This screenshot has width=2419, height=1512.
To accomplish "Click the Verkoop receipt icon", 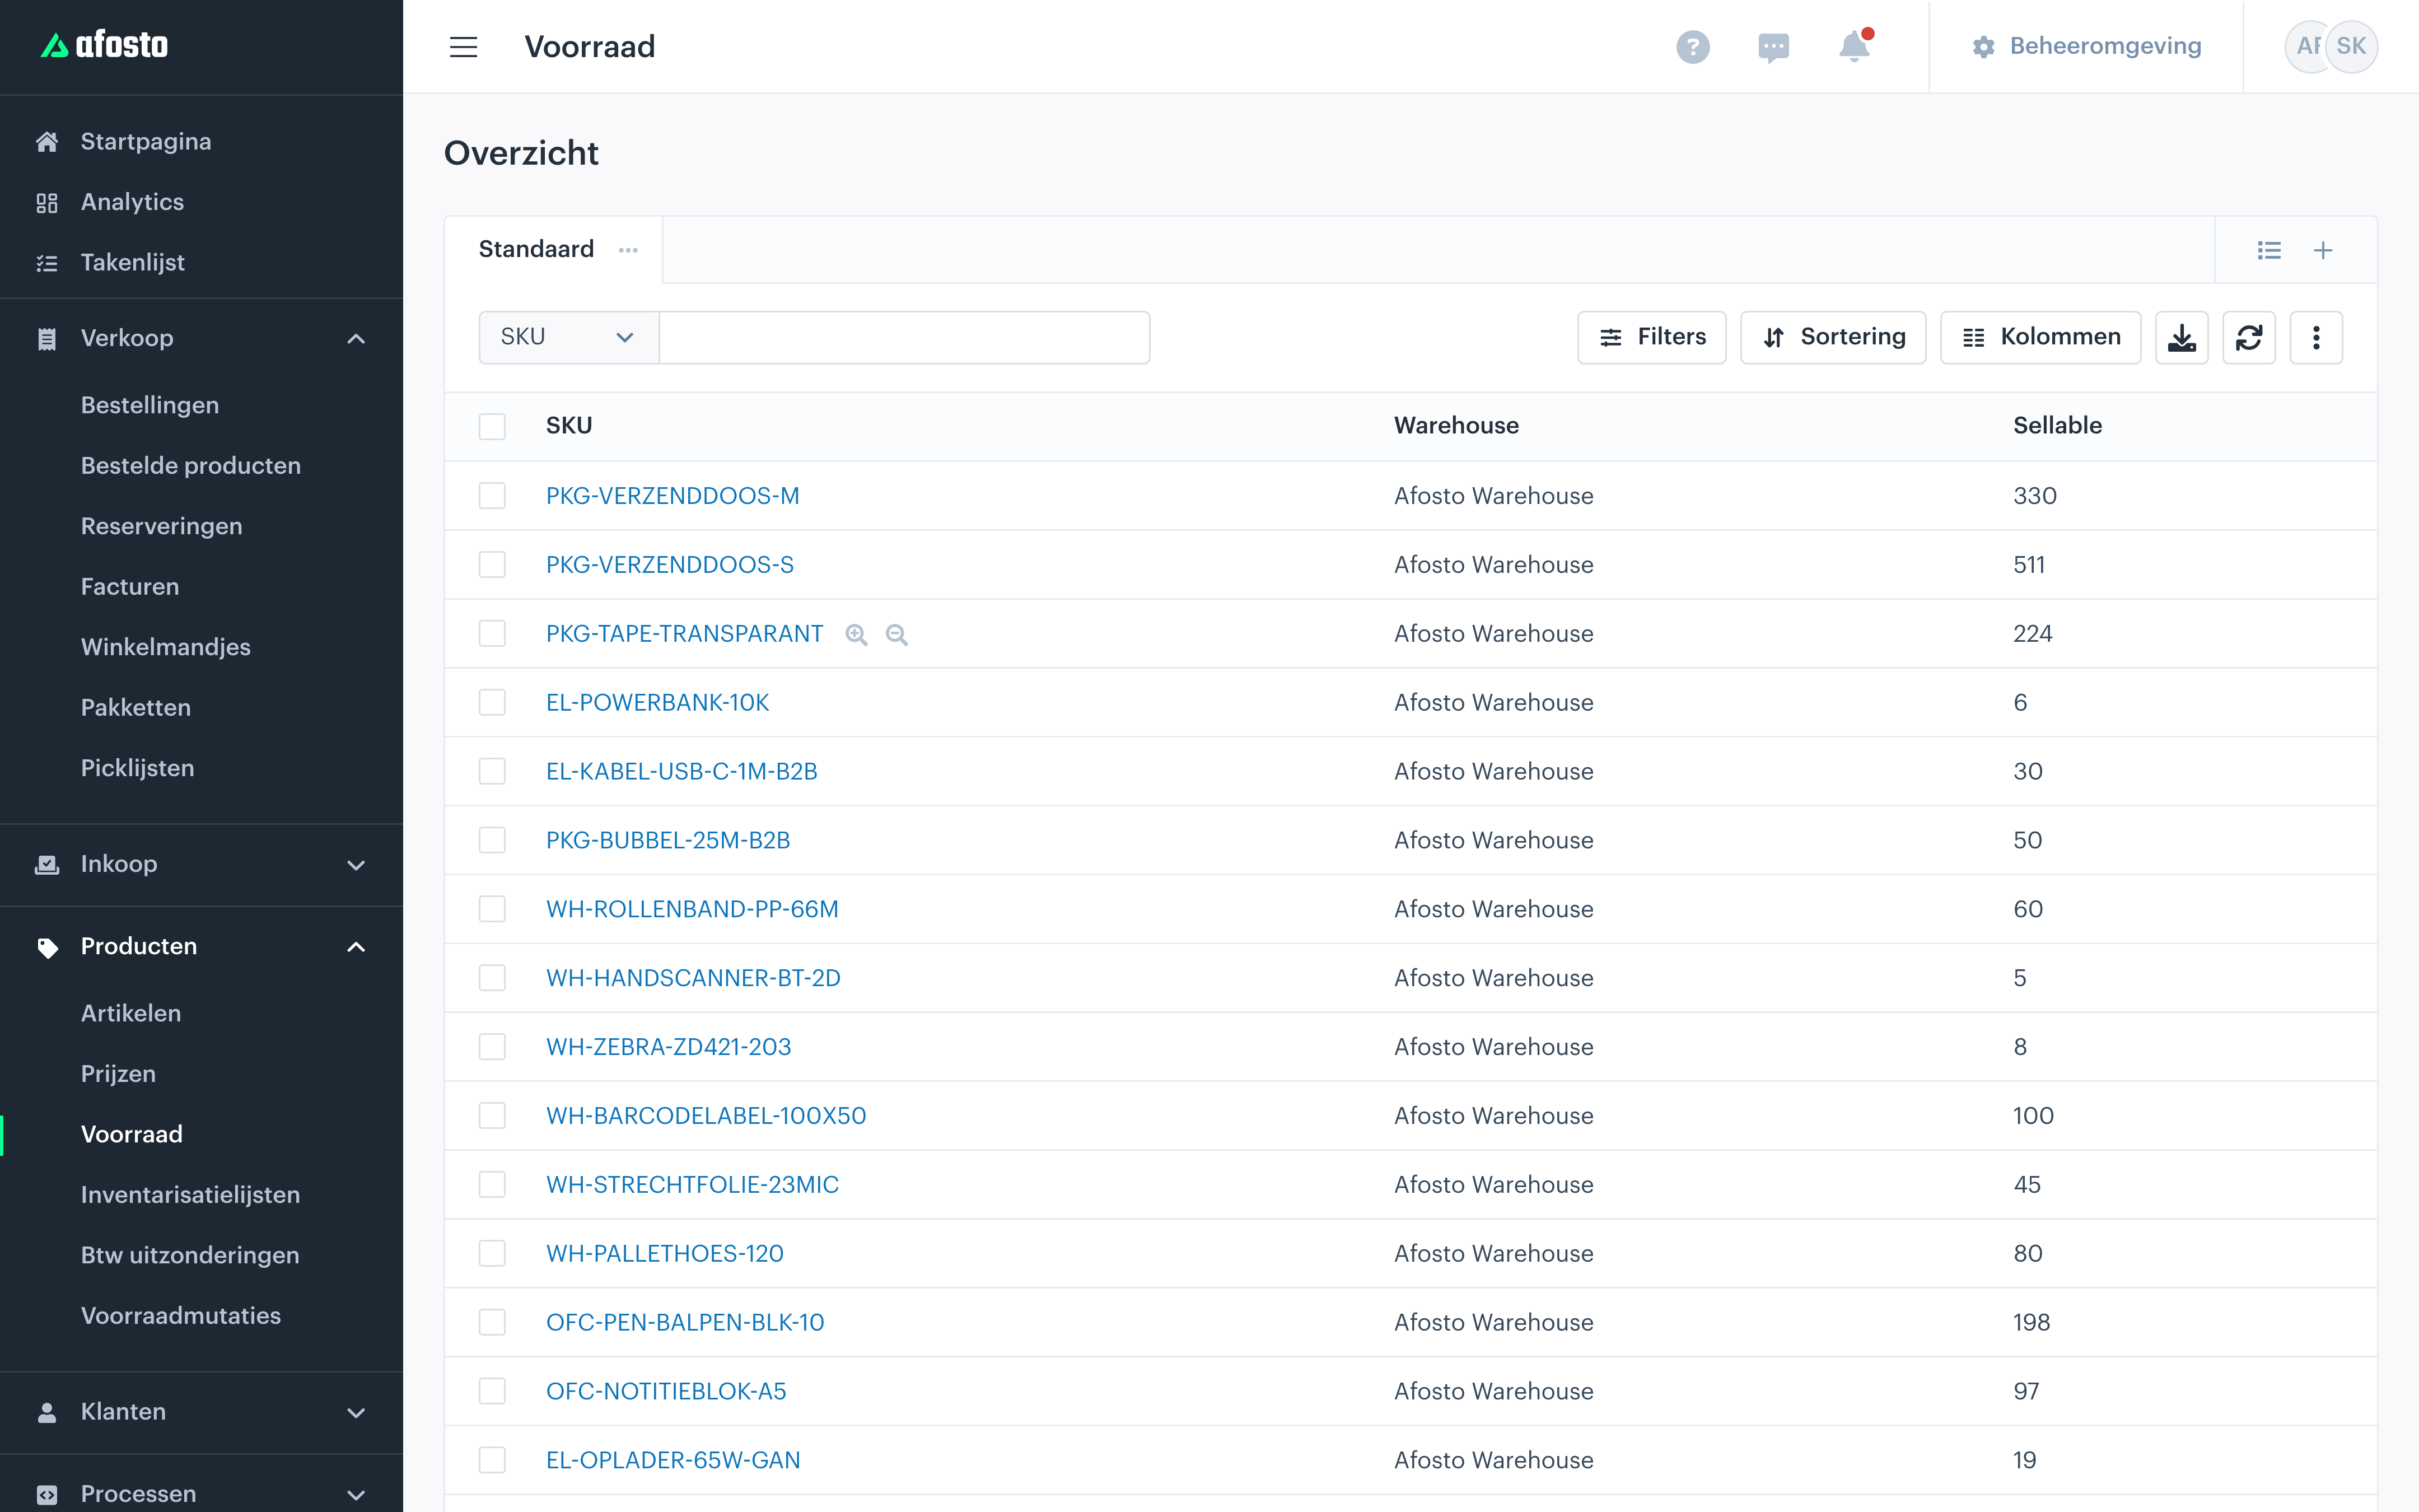I will click(47, 339).
